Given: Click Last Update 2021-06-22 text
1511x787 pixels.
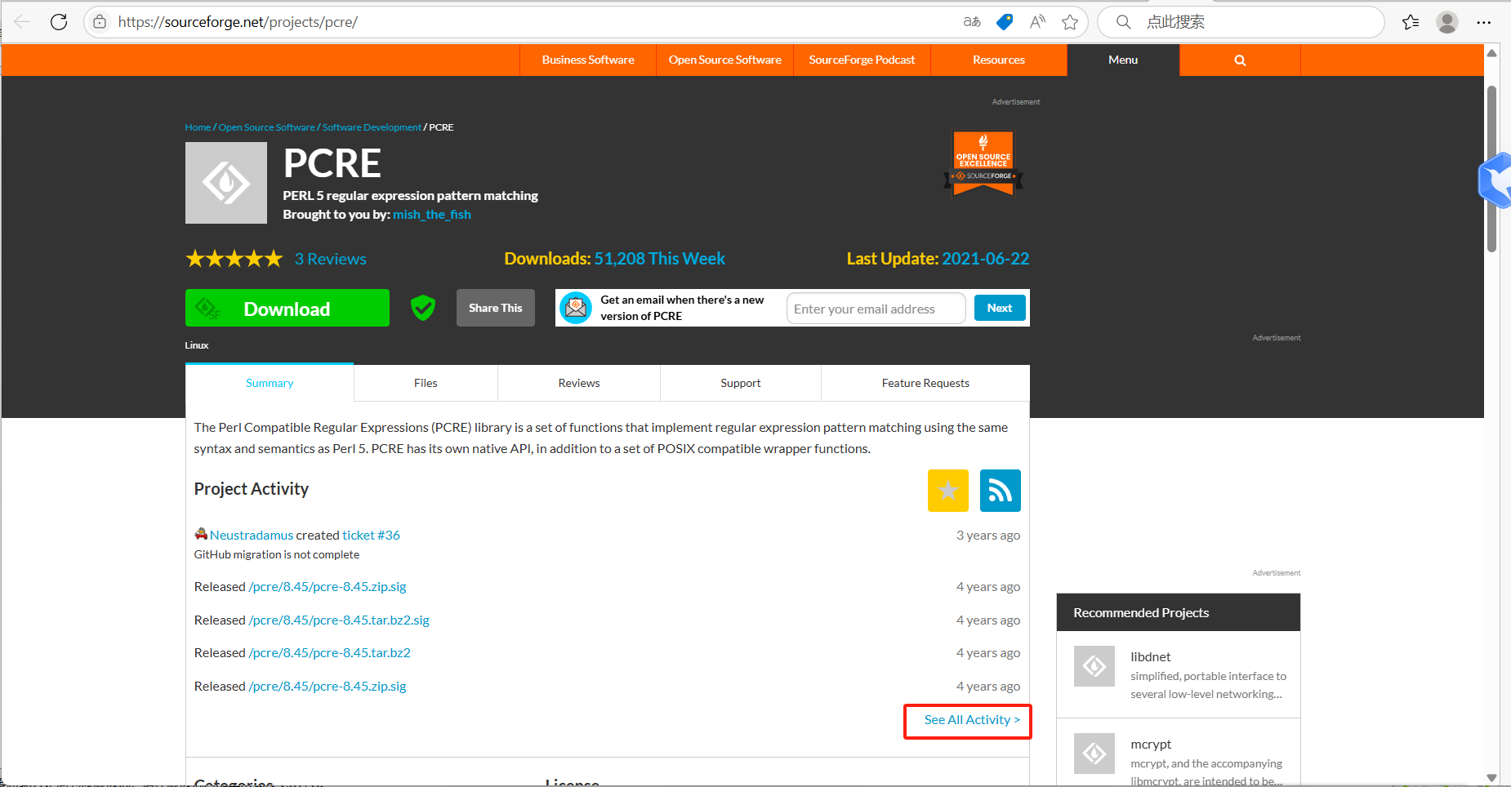Looking at the screenshot, I should point(938,259).
